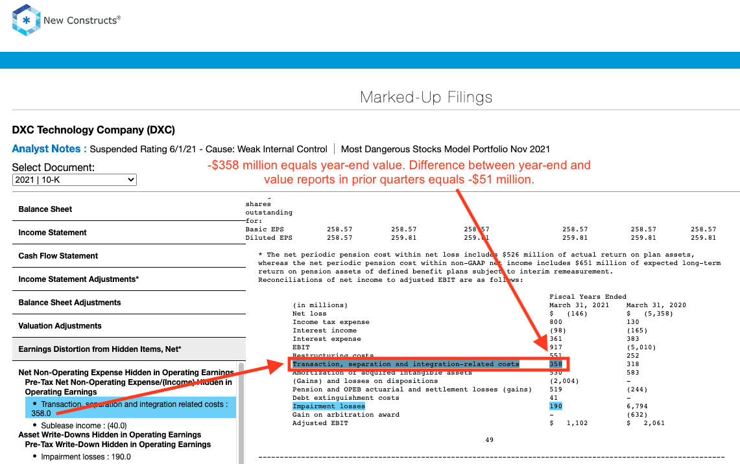The image size is (740, 464).
Task: Click the March 31, 2020 column header
Action: (x=656, y=306)
